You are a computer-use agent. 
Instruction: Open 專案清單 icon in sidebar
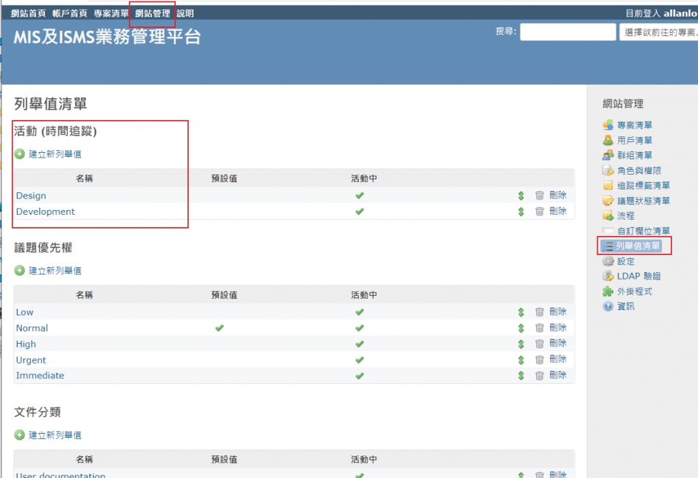tap(608, 125)
